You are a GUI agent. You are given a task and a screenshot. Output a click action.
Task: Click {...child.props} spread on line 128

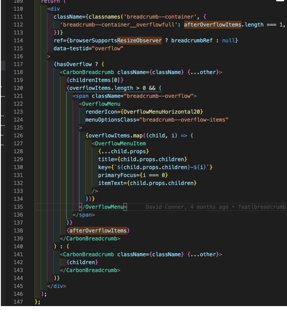pos(123,151)
